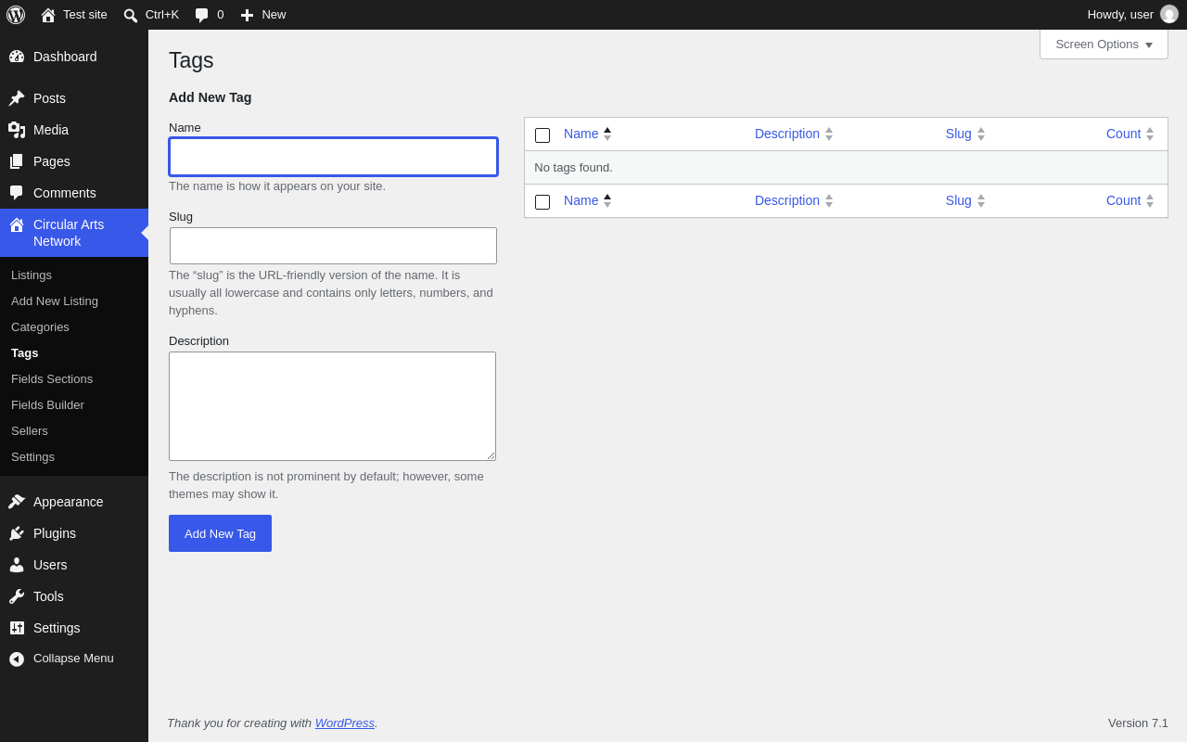The image size is (1187, 742).
Task: Focus the Slug text field
Action: tap(333, 246)
